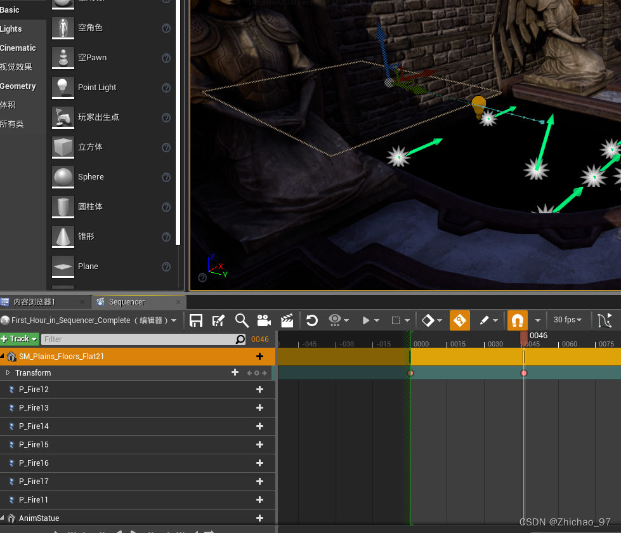Open the Geometry category
The width and height of the screenshot is (621, 533).
pos(18,86)
